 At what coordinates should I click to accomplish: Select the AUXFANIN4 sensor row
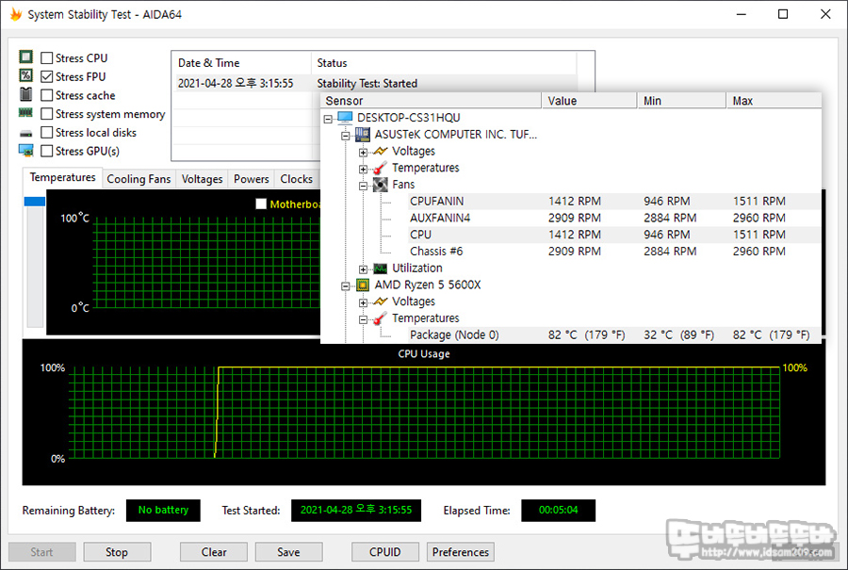[614, 218]
